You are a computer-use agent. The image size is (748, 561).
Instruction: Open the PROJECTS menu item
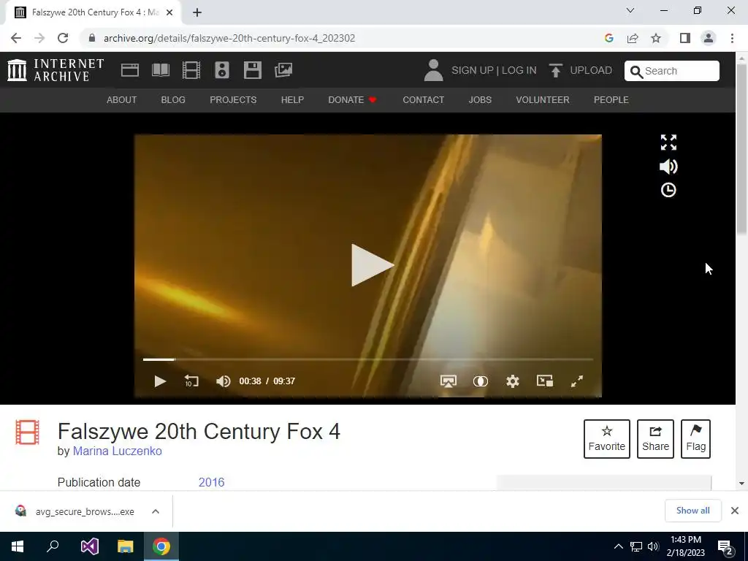(233, 99)
